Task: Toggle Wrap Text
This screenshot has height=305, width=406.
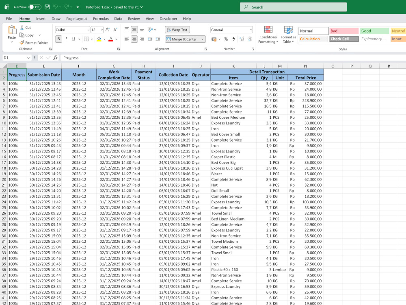Action: (x=177, y=30)
